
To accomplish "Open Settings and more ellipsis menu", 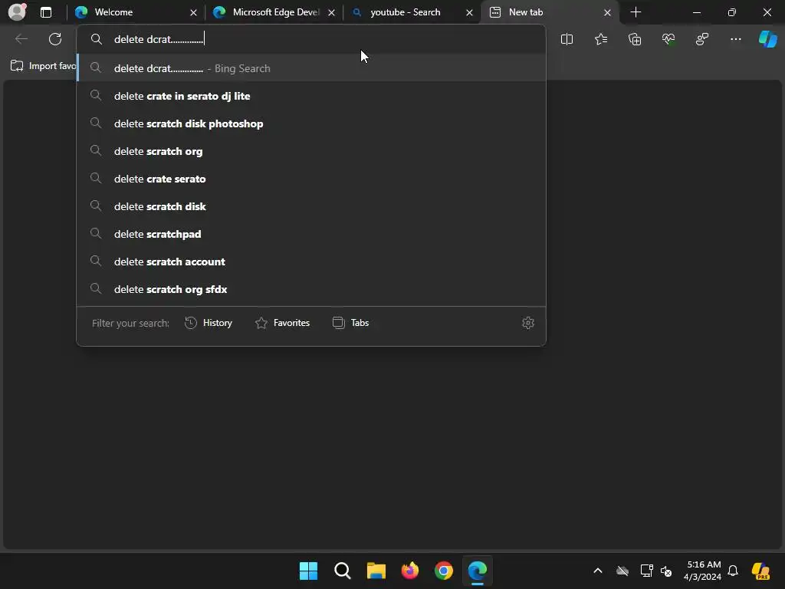I will pos(735,39).
